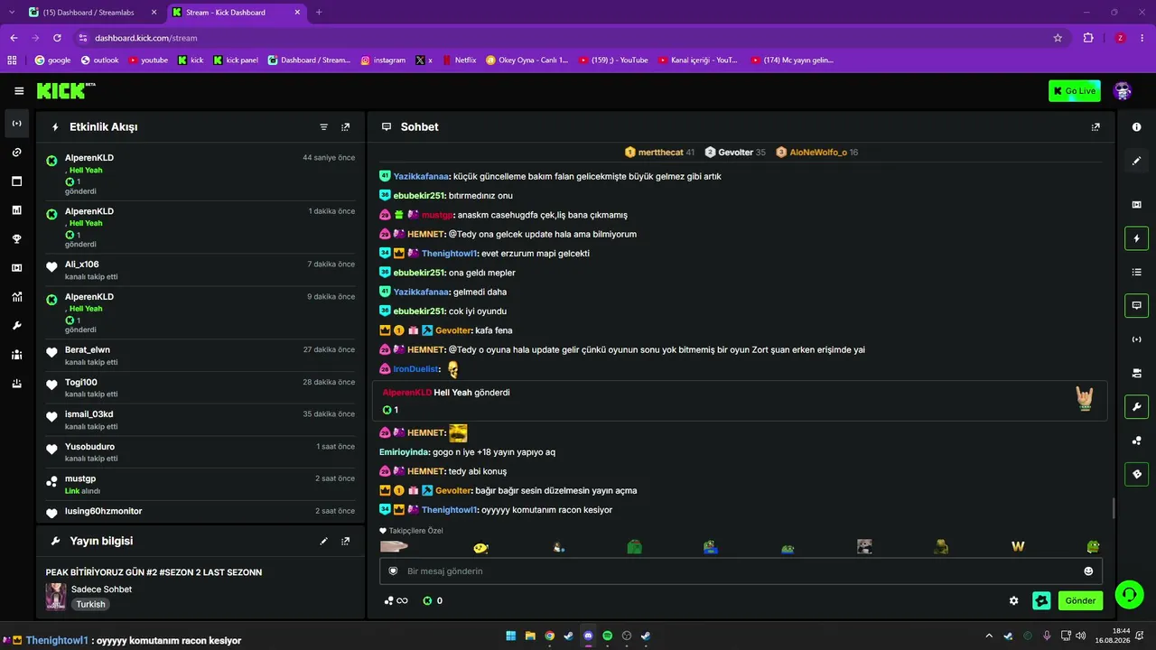Click the Turkish language tag
Viewport: 1156px width, 650px height.
click(x=90, y=604)
